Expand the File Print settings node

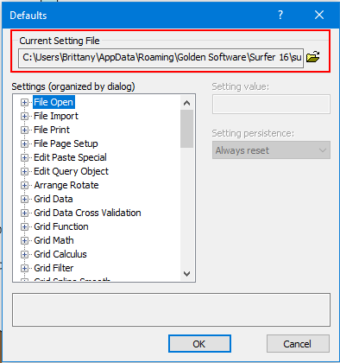click(24, 130)
